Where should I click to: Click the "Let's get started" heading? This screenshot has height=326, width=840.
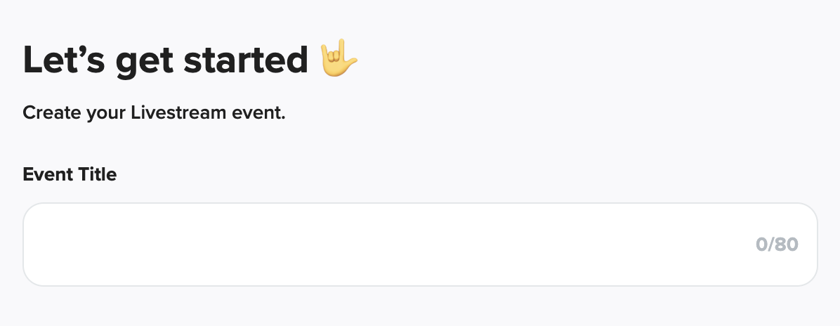(x=166, y=61)
